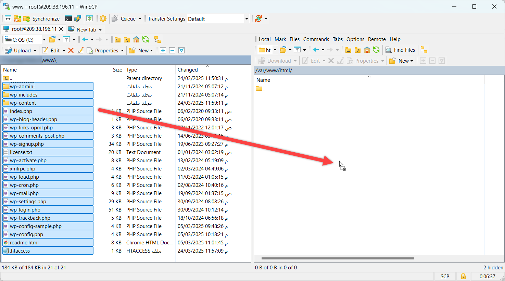The height and width of the screenshot is (281, 505).
Task: Open the Local menu
Action: [x=265, y=39]
